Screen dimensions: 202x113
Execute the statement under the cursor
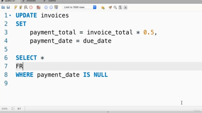pos(21,7)
